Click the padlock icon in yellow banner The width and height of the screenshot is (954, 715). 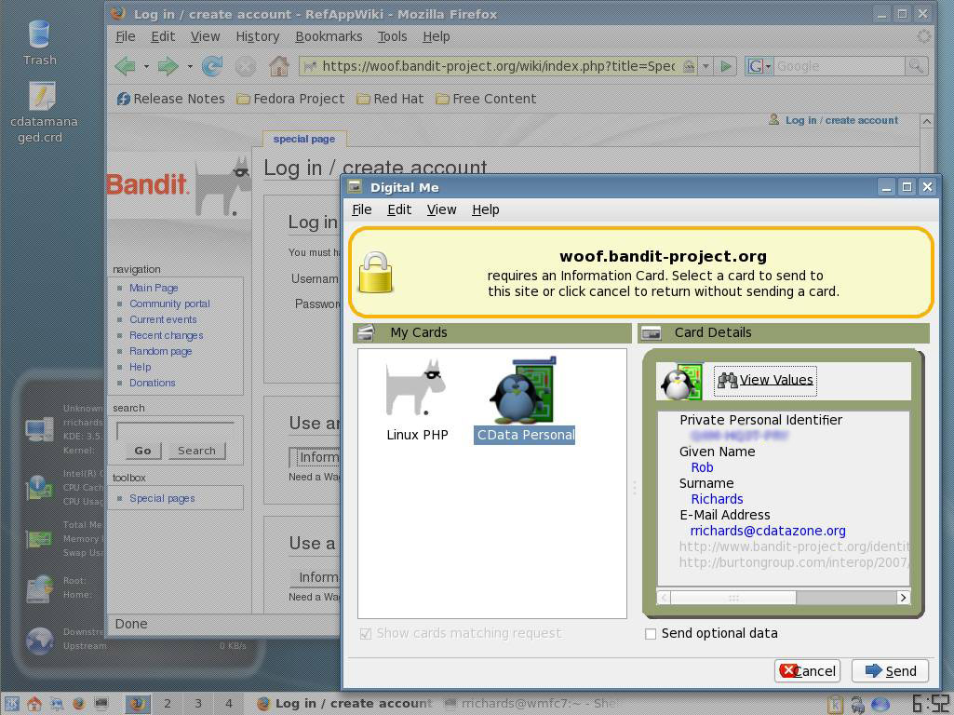(x=375, y=272)
